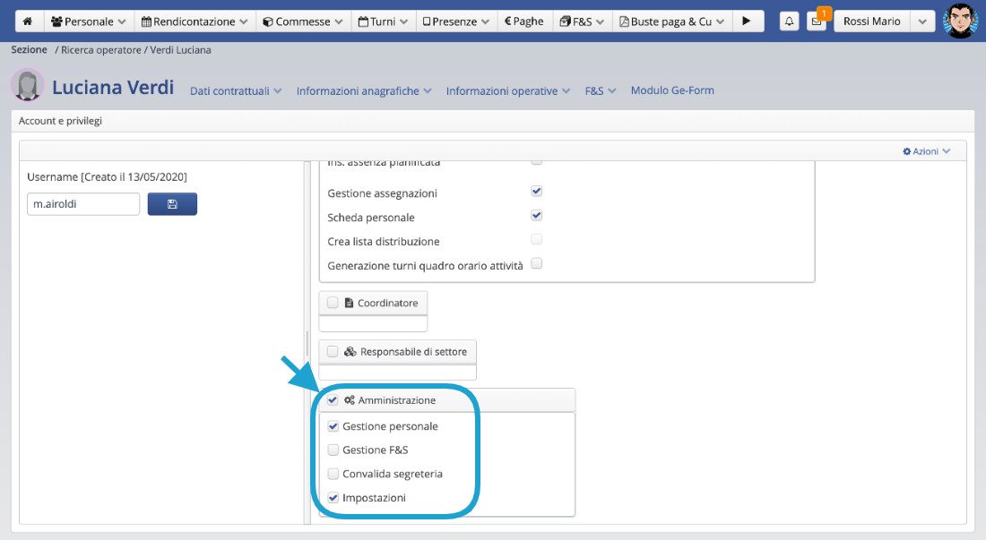The width and height of the screenshot is (986, 540).
Task: Open the dropdown arrow next to Rossi Mario
Action: tap(922, 21)
